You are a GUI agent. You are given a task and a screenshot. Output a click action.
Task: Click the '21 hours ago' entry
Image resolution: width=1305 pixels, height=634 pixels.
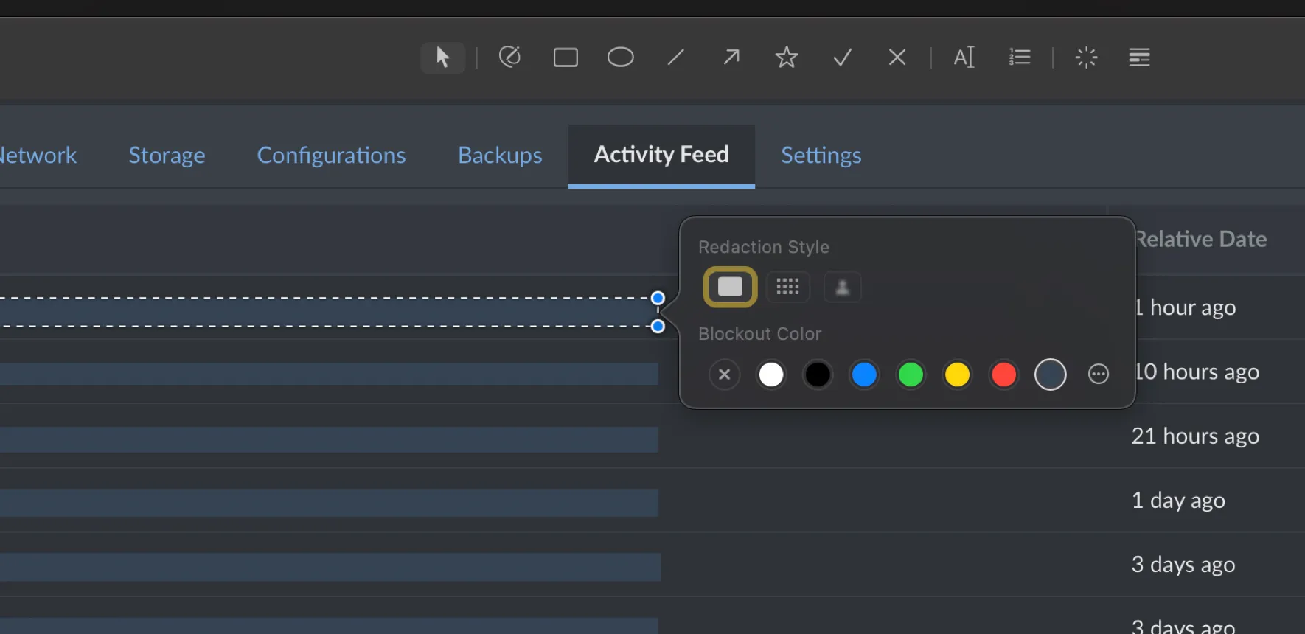pyautogui.click(x=1195, y=436)
